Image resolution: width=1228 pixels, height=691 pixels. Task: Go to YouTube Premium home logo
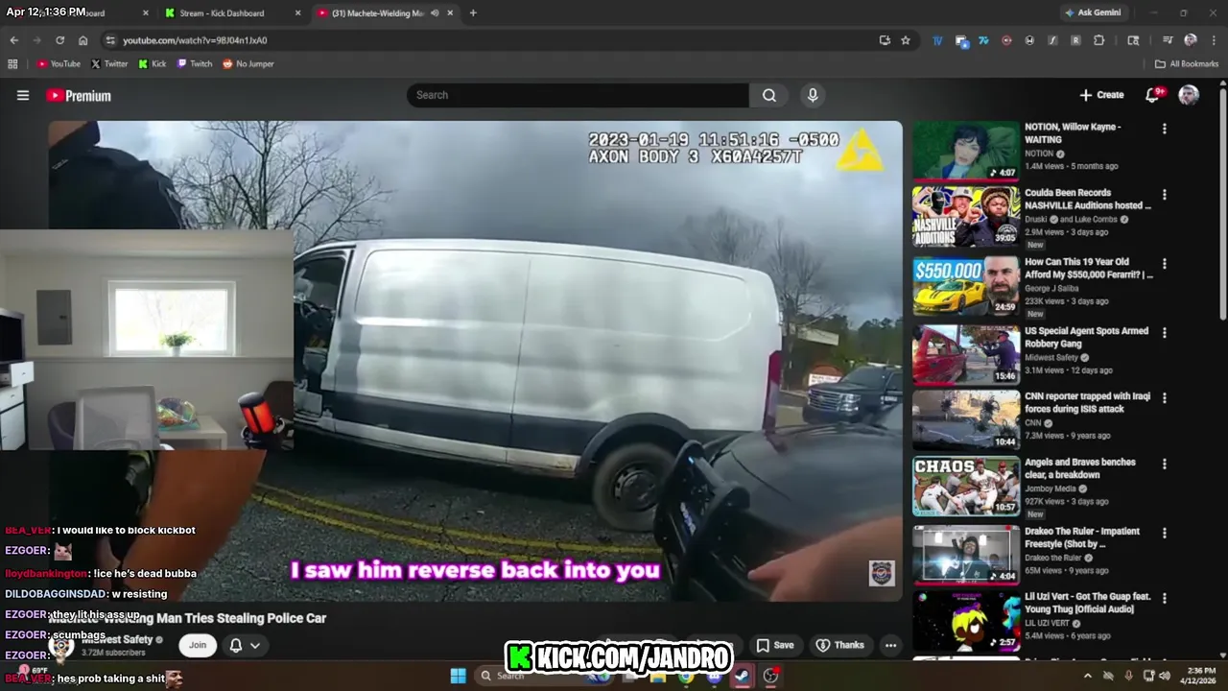[79, 95]
